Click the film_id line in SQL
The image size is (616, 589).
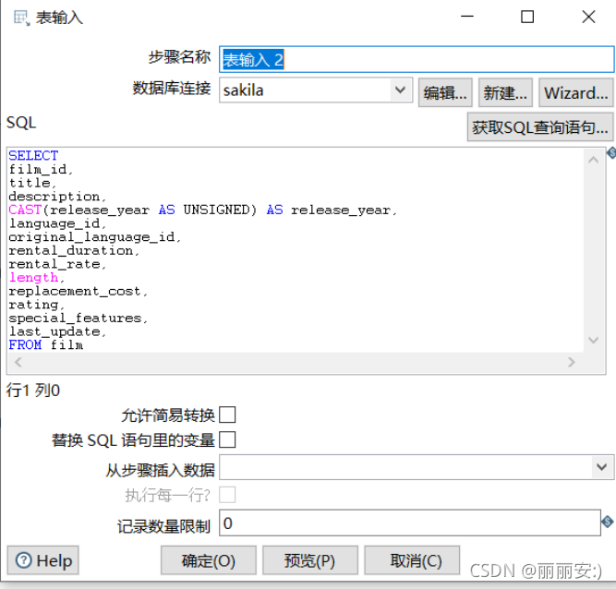(x=41, y=169)
